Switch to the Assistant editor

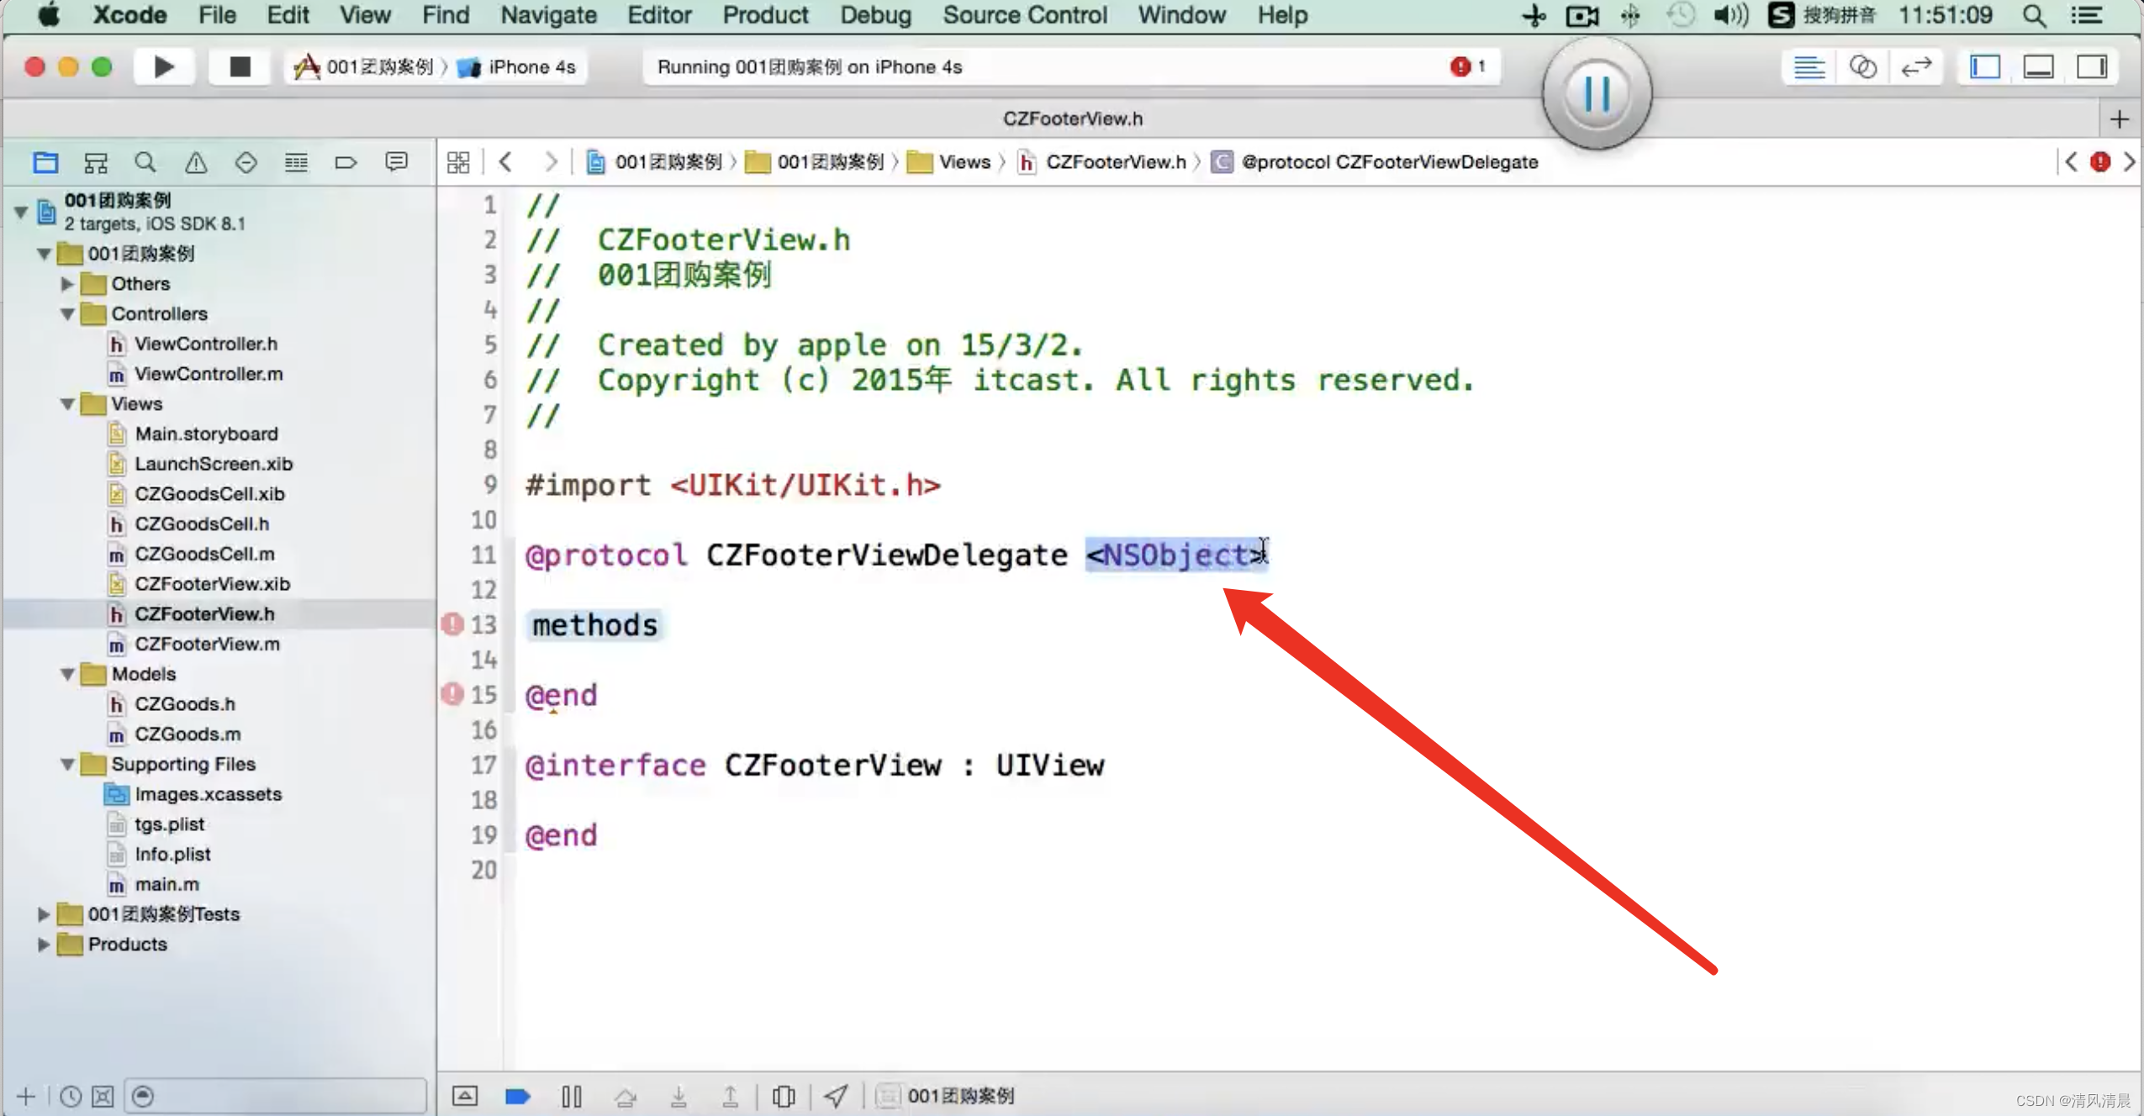pyautogui.click(x=1862, y=66)
